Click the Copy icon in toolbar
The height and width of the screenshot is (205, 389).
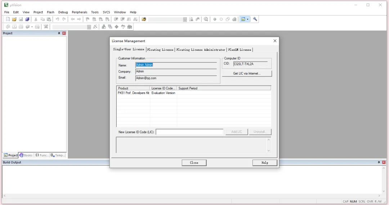tap(43, 19)
